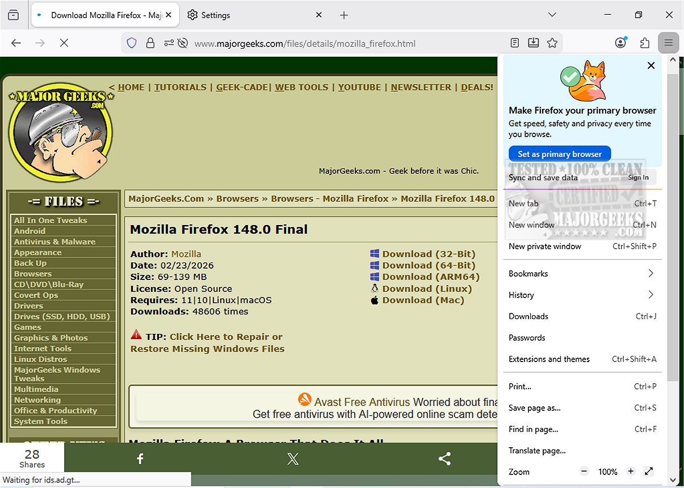Open GEEK-CADE nav link
Viewport: 684px width, 488px height.
tap(242, 87)
